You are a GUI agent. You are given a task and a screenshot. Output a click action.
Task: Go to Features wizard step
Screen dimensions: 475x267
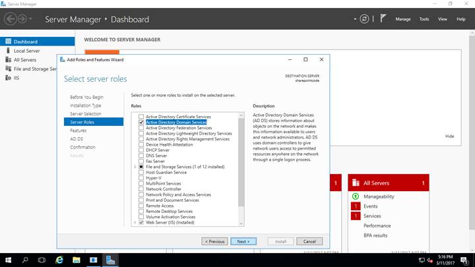78,131
